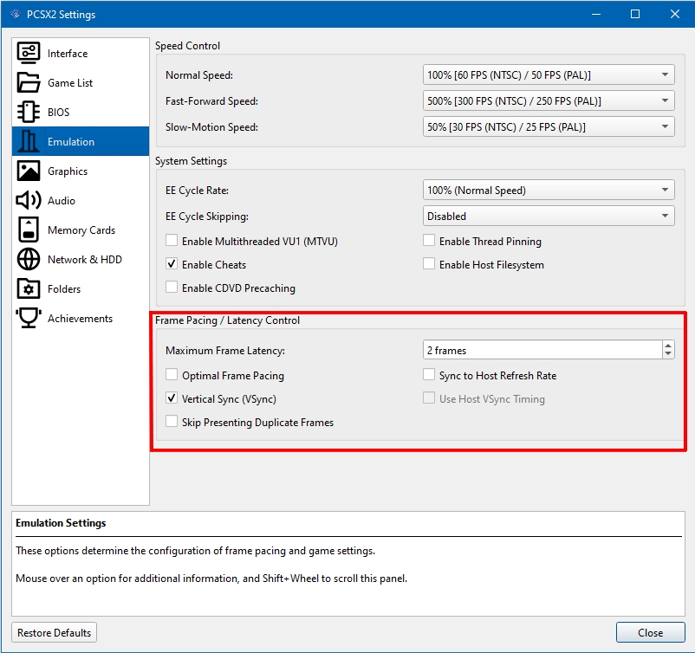Click the Network & HDD globe icon
Screen dimensions: 695x653
pyautogui.click(x=29, y=259)
